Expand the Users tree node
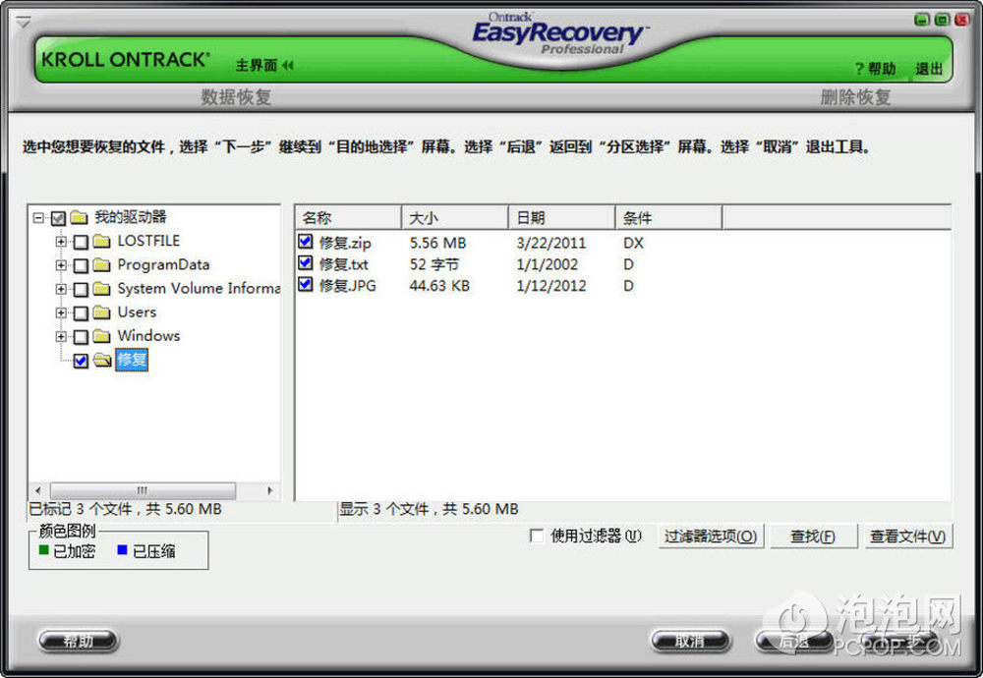The width and height of the screenshot is (983, 678). 61,312
